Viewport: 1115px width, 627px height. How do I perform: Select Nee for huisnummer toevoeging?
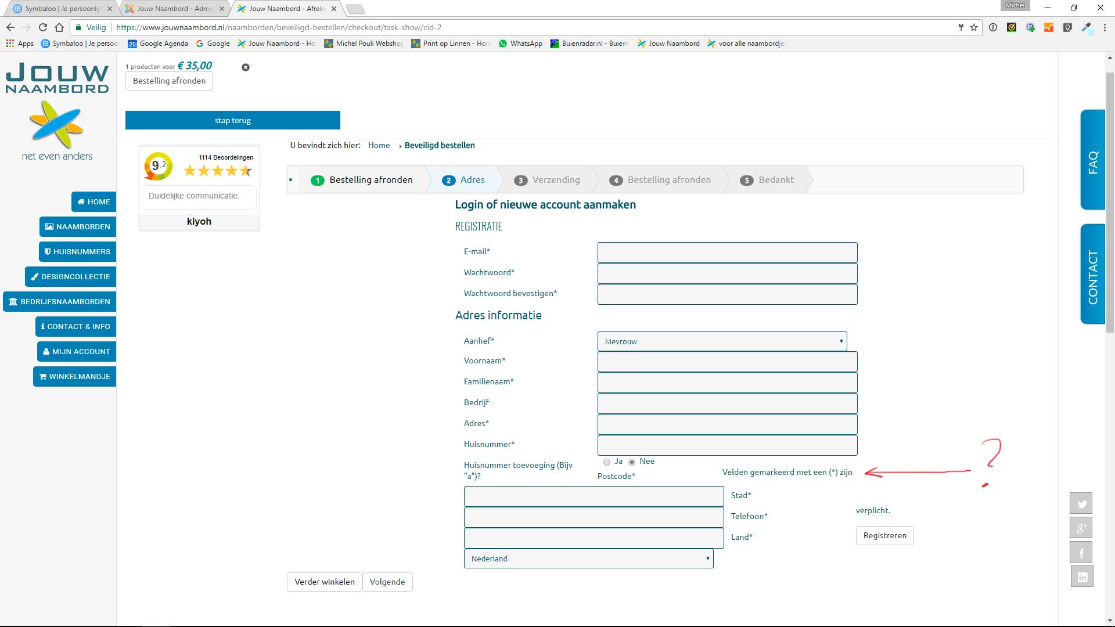(632, 462)
